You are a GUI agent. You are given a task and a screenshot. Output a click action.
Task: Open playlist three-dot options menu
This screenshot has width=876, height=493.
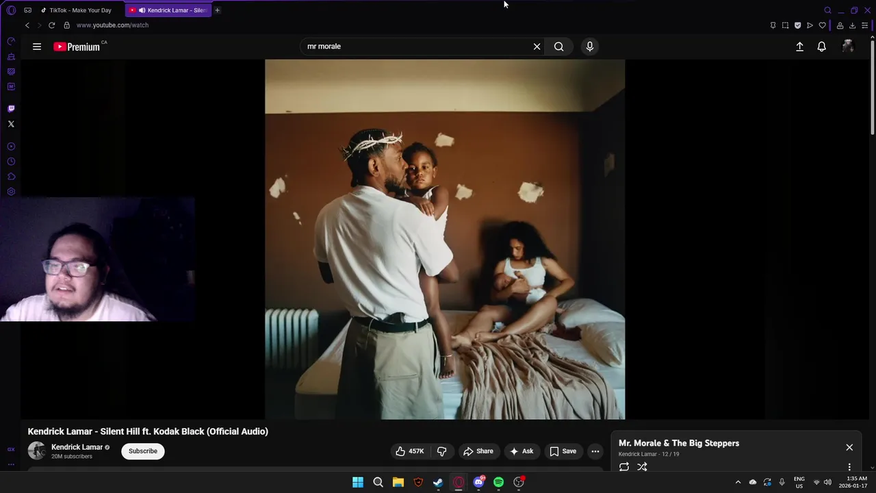coord(849,467)
